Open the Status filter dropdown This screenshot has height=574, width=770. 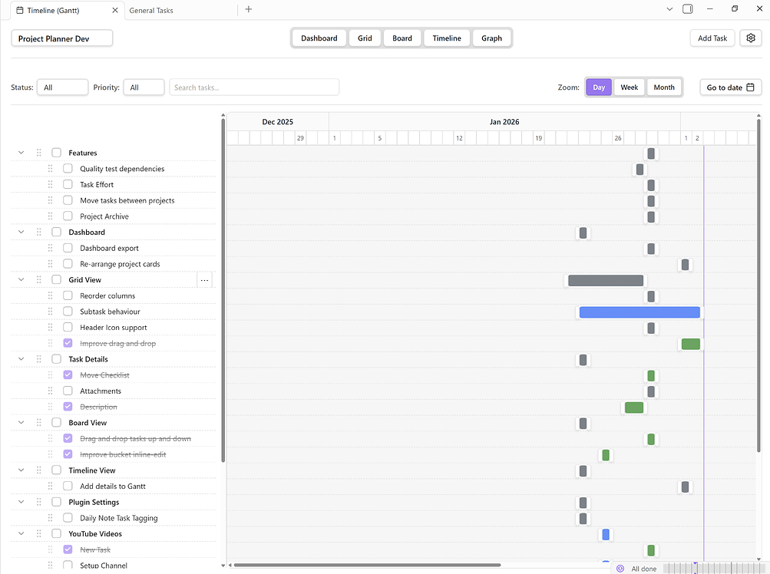62,87
